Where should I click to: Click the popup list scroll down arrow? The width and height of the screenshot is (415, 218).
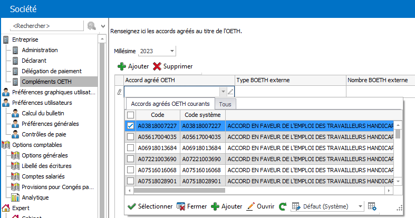[x=398, y=181]
